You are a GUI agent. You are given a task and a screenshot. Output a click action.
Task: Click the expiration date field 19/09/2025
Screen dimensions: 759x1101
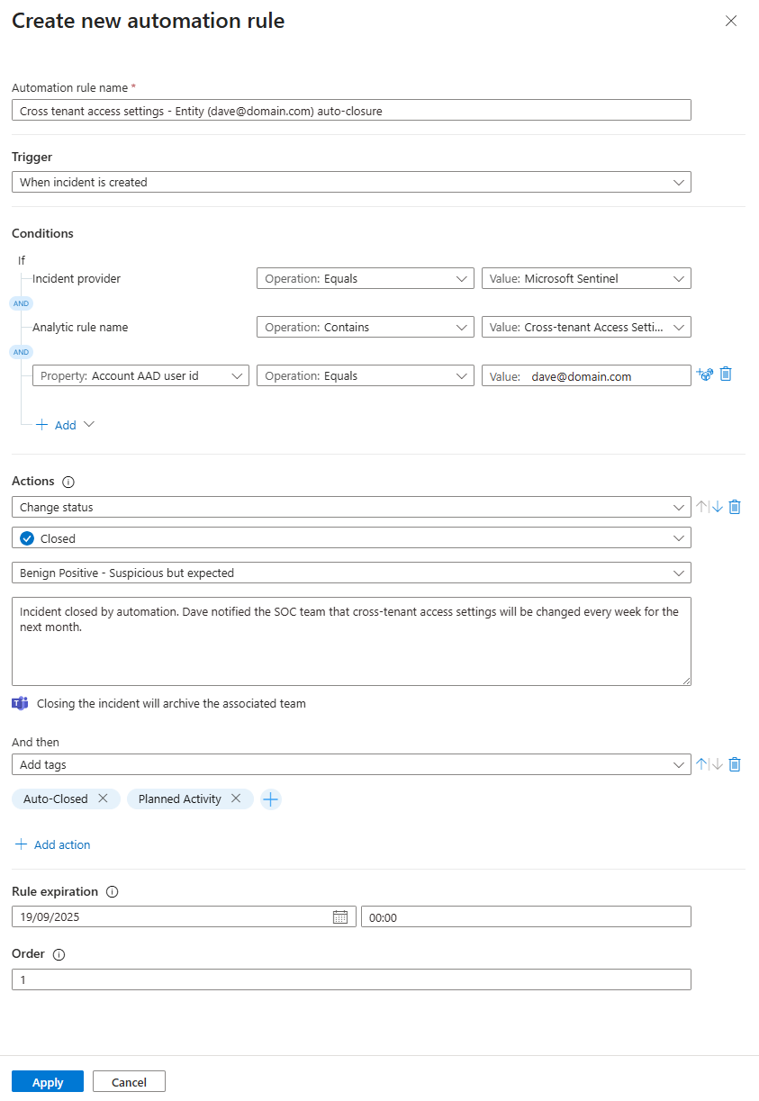pyautogui.click(x=184, y=916)
